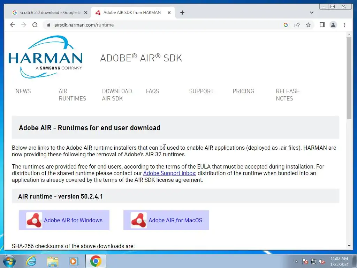The height and width of the screenshot is (268, 357).
Task: Click the Chrome taskbar icon
Action: [96, 261]
